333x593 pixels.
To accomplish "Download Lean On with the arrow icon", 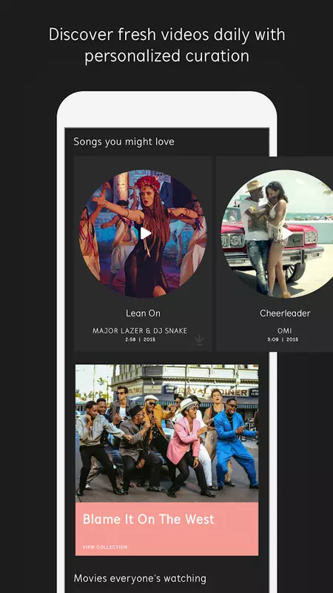I will pyautogui.click(x=200, y=340).
